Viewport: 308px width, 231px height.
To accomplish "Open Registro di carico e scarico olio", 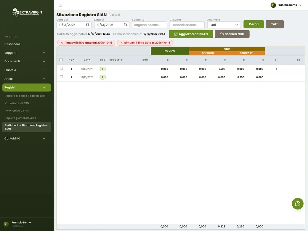I will coord(25,96).
